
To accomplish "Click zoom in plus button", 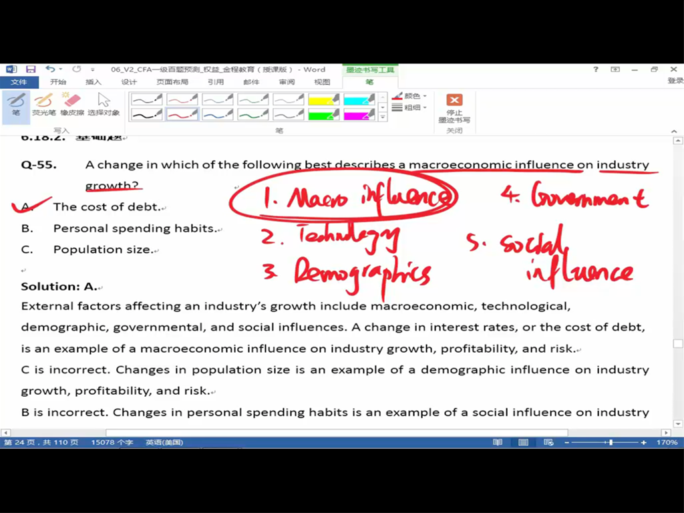I will [x=643, y=442].
